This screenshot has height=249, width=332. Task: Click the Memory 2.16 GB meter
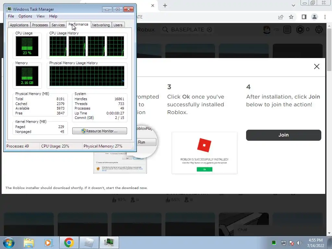27,76
